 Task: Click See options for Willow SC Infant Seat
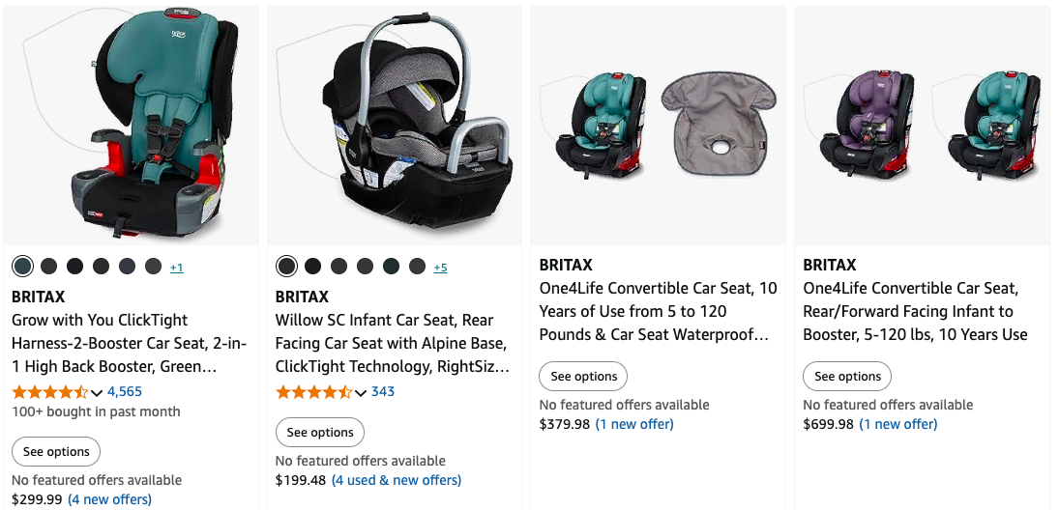[x=320, y=432]
